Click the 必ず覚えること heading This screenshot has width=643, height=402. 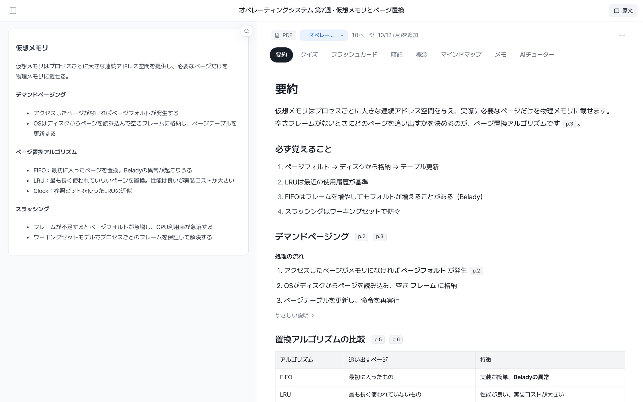point(304,149)
